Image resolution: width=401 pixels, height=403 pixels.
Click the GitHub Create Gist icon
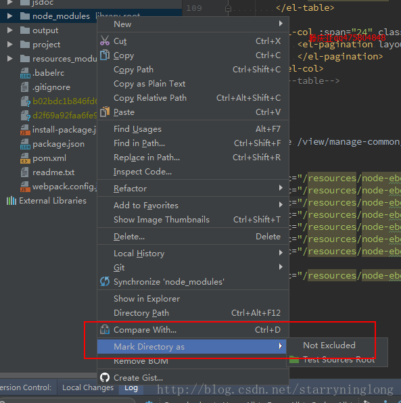coord(105,377)
